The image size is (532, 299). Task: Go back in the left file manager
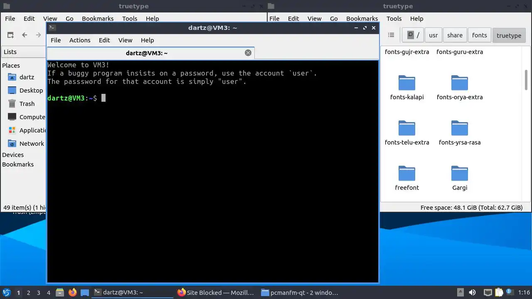25,35
